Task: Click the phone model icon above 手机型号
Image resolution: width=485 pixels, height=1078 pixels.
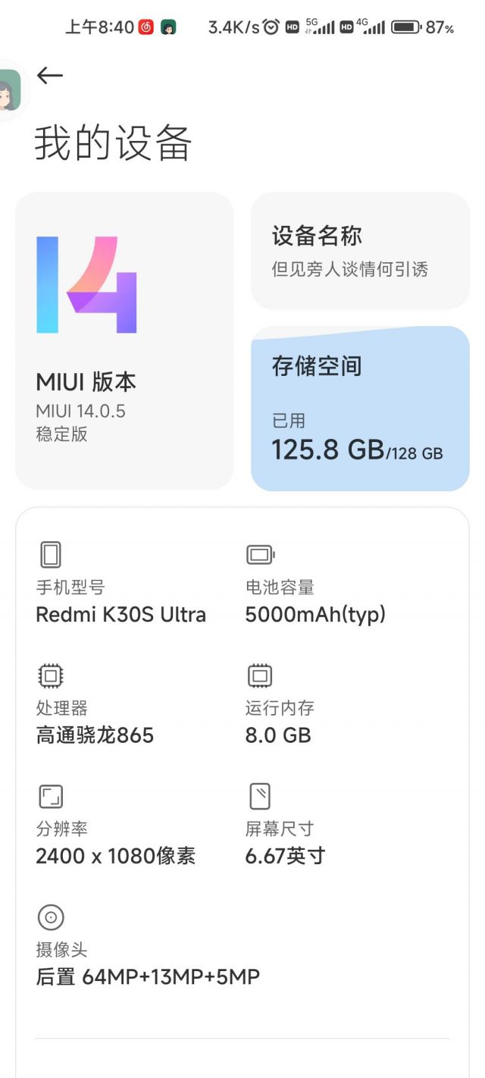Action: [51, 554]
